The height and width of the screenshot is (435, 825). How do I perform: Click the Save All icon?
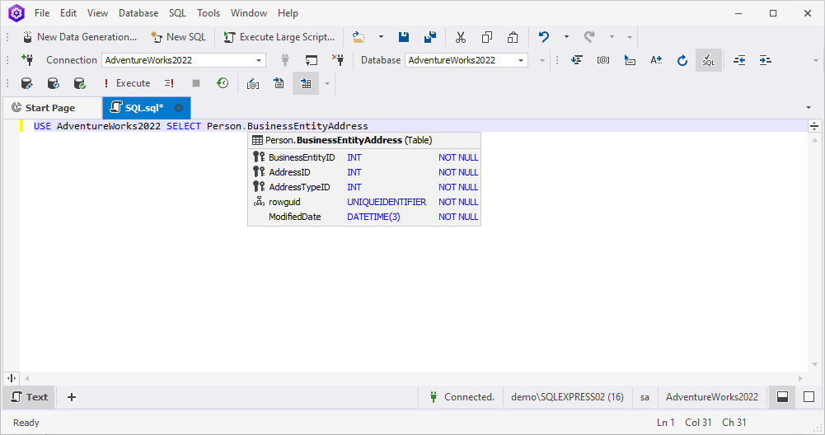coord(430,37)
